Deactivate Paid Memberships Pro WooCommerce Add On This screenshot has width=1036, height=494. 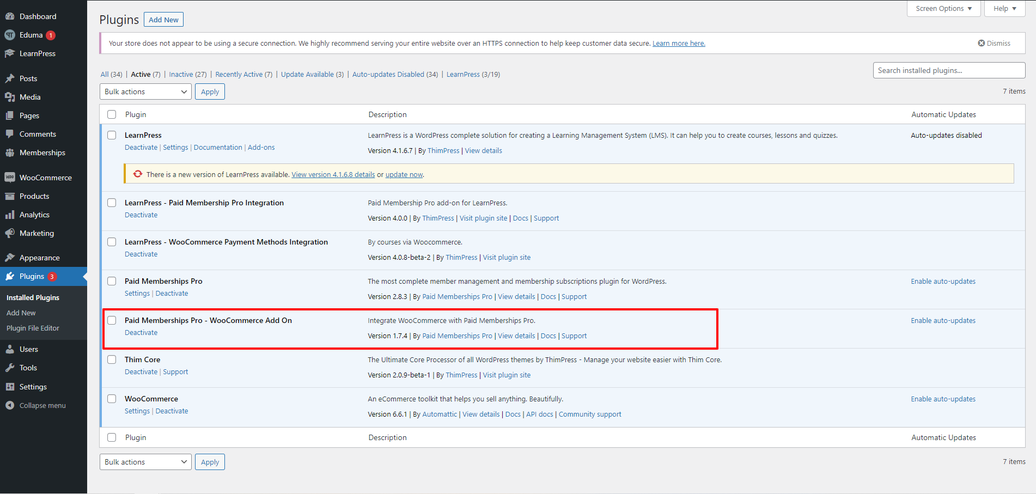(141, 333)
